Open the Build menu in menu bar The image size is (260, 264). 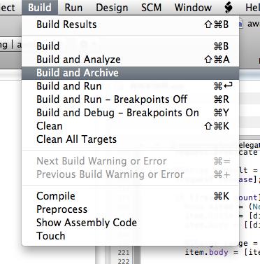point(40,8)
